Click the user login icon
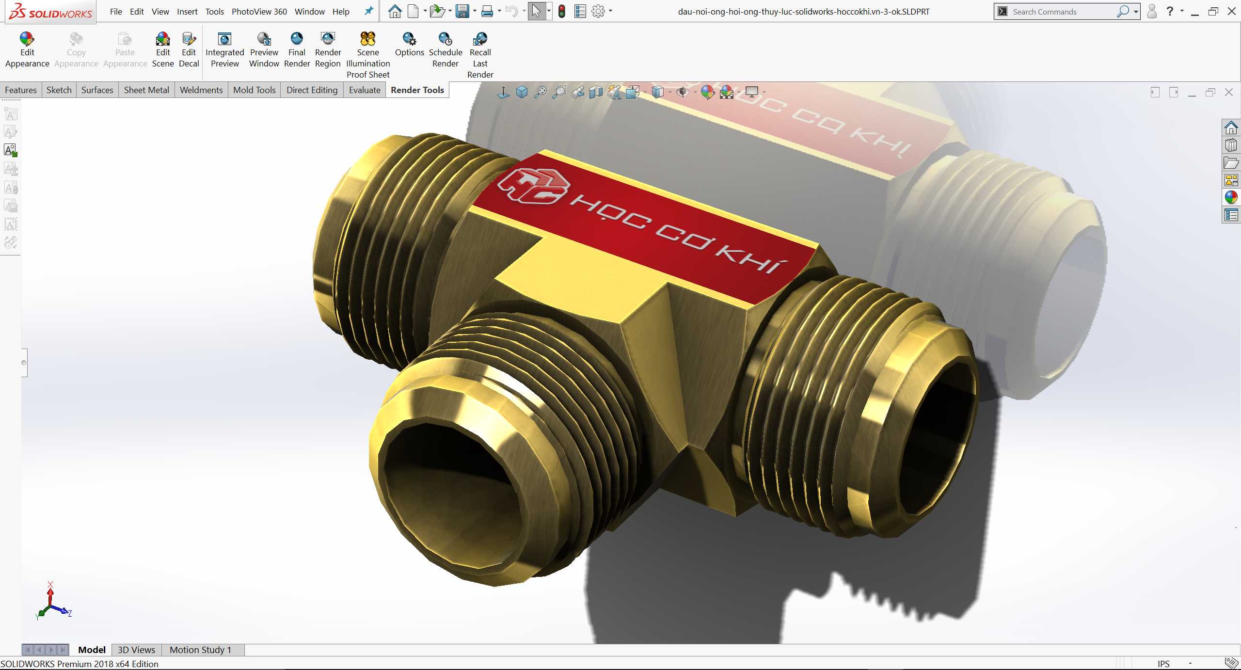This screenshot has height=670, width=1241. pos(1152,11)
